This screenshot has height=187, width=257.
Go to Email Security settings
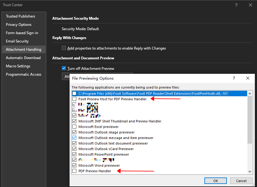(x=17, y=41)
